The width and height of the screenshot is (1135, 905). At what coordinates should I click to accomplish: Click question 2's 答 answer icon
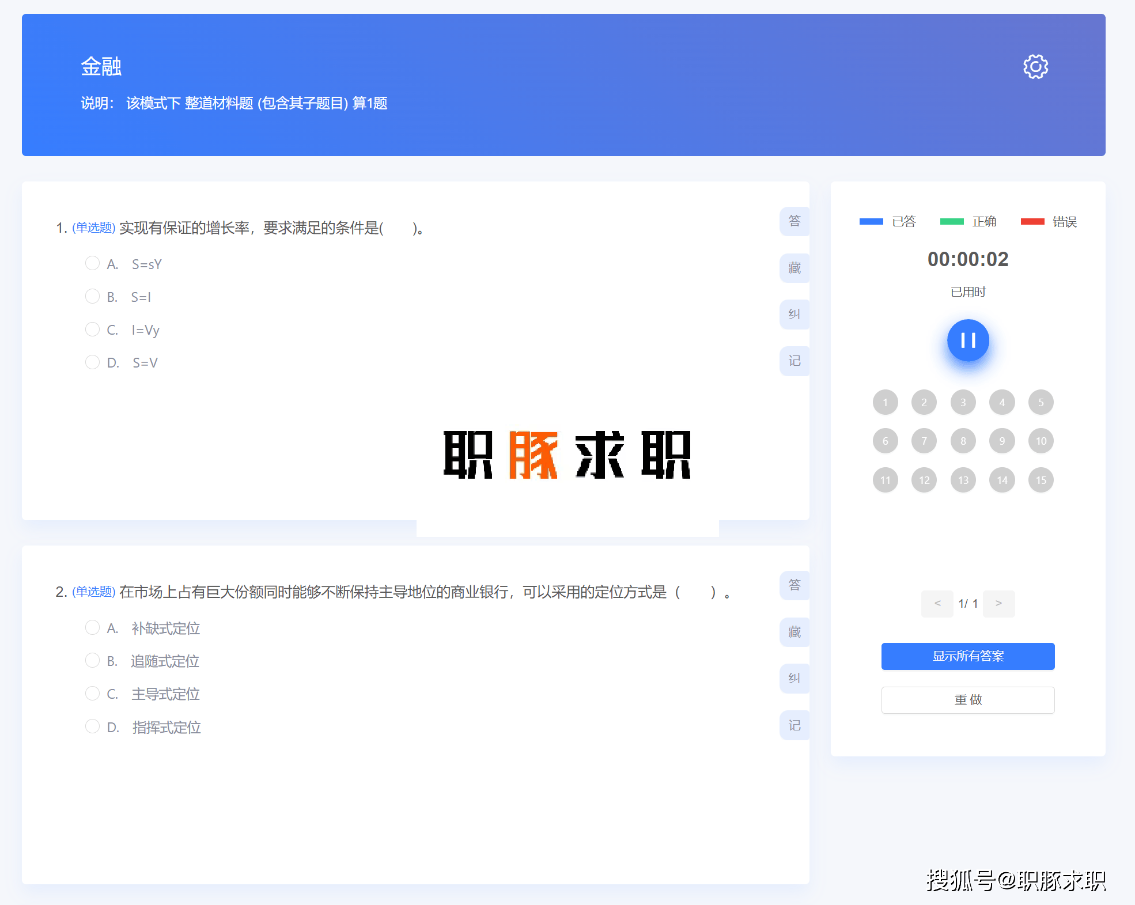coord(794,585)
